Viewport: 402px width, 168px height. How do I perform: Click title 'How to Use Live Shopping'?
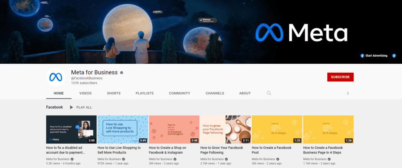click(119, 150)
